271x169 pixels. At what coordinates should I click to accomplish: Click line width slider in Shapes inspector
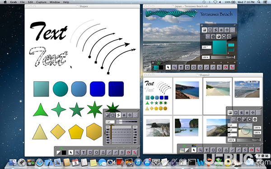point(126,122)
